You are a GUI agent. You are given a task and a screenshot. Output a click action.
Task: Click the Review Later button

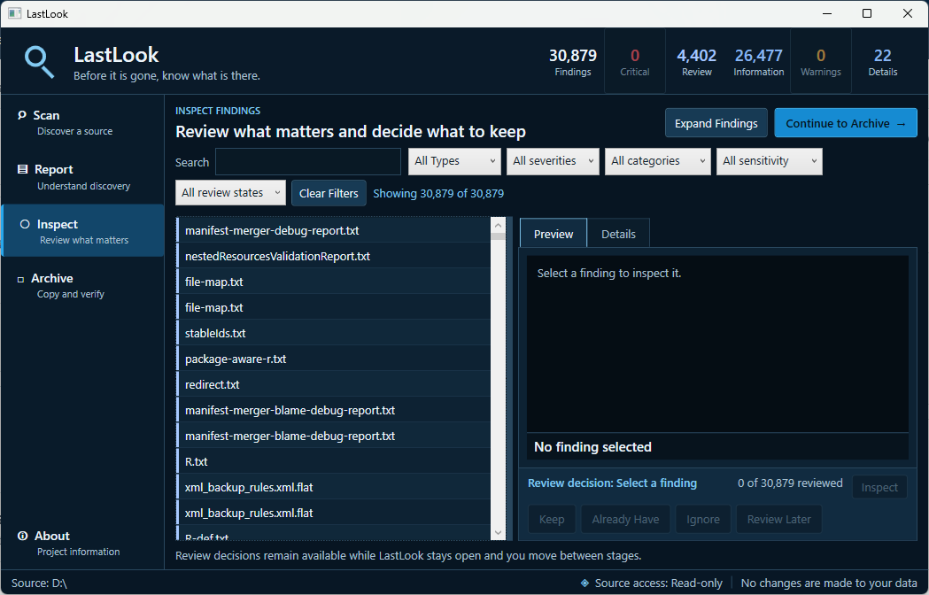pyautogui.click(x=778, y=519)
